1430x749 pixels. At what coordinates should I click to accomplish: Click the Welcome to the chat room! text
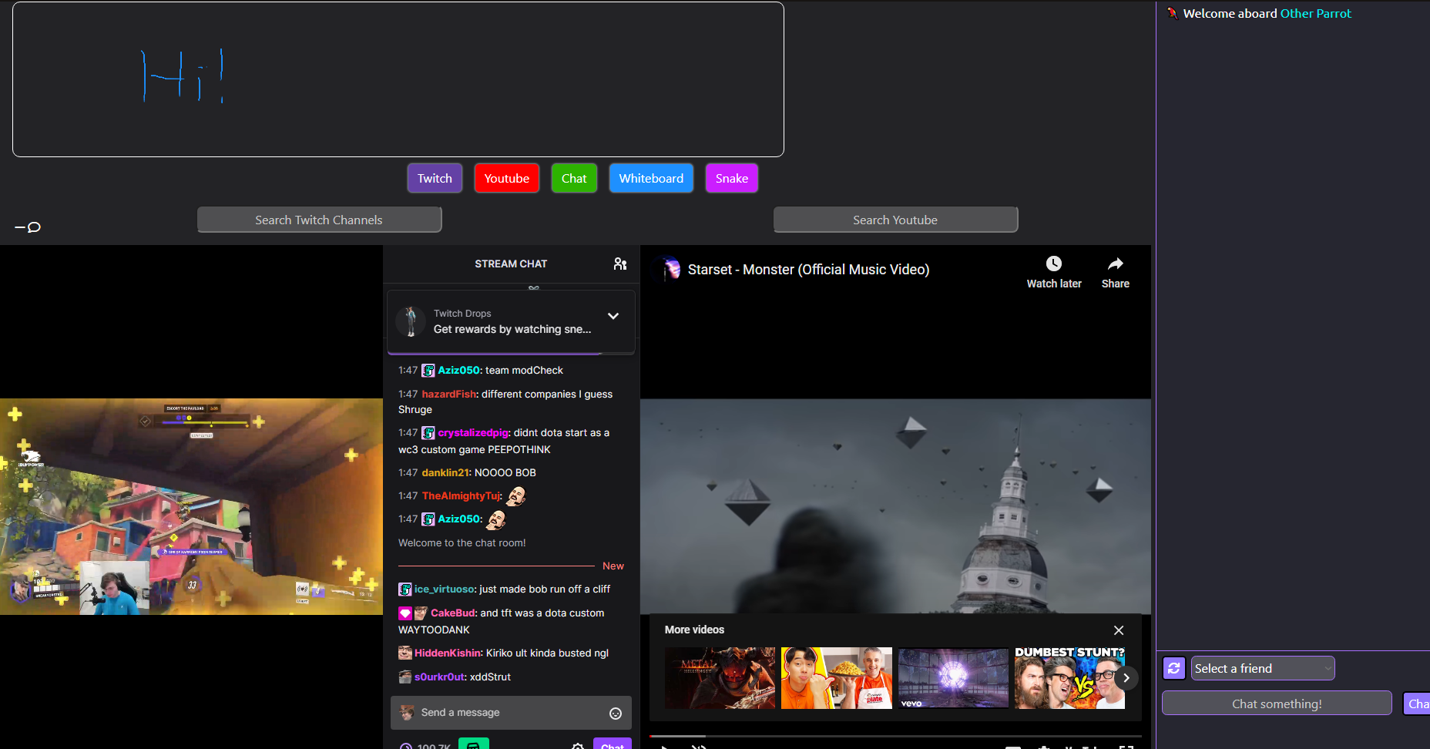(x=462, y=543)
